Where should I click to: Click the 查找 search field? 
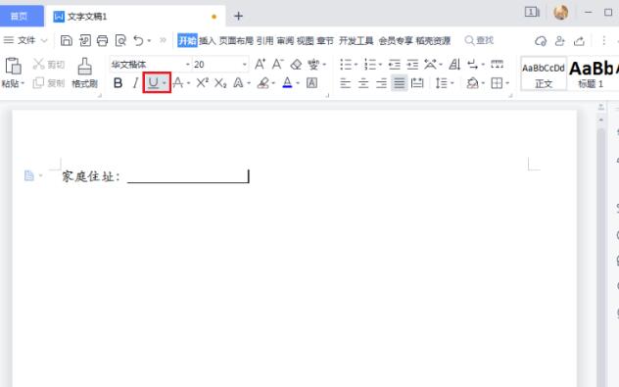click(x=479, y=40)
